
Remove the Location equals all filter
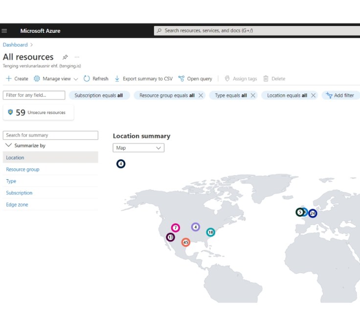[x=314, y=95]
